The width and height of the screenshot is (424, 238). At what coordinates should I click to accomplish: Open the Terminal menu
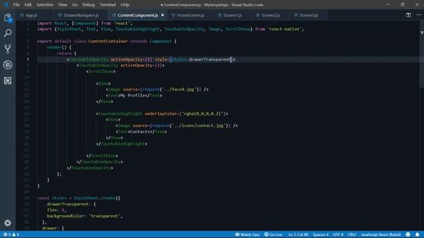pyautogui.click(x=107, y=5)
